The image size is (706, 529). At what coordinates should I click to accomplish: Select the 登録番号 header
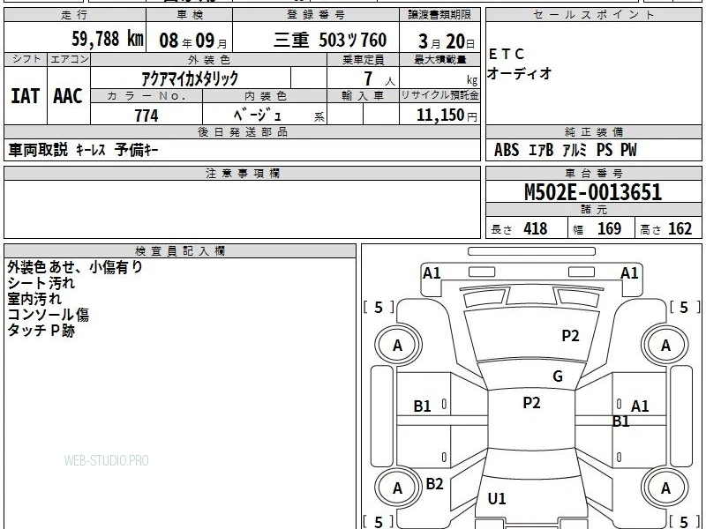coord(316,15)
